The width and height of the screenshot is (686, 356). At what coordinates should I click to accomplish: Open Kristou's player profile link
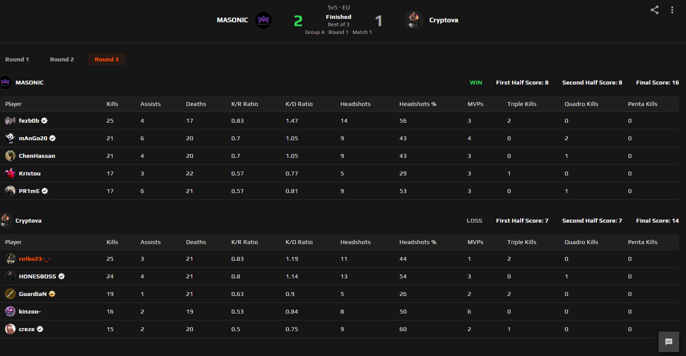(30, 173)
